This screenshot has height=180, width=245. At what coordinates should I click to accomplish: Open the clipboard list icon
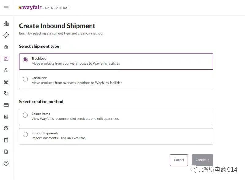point(6,140)
